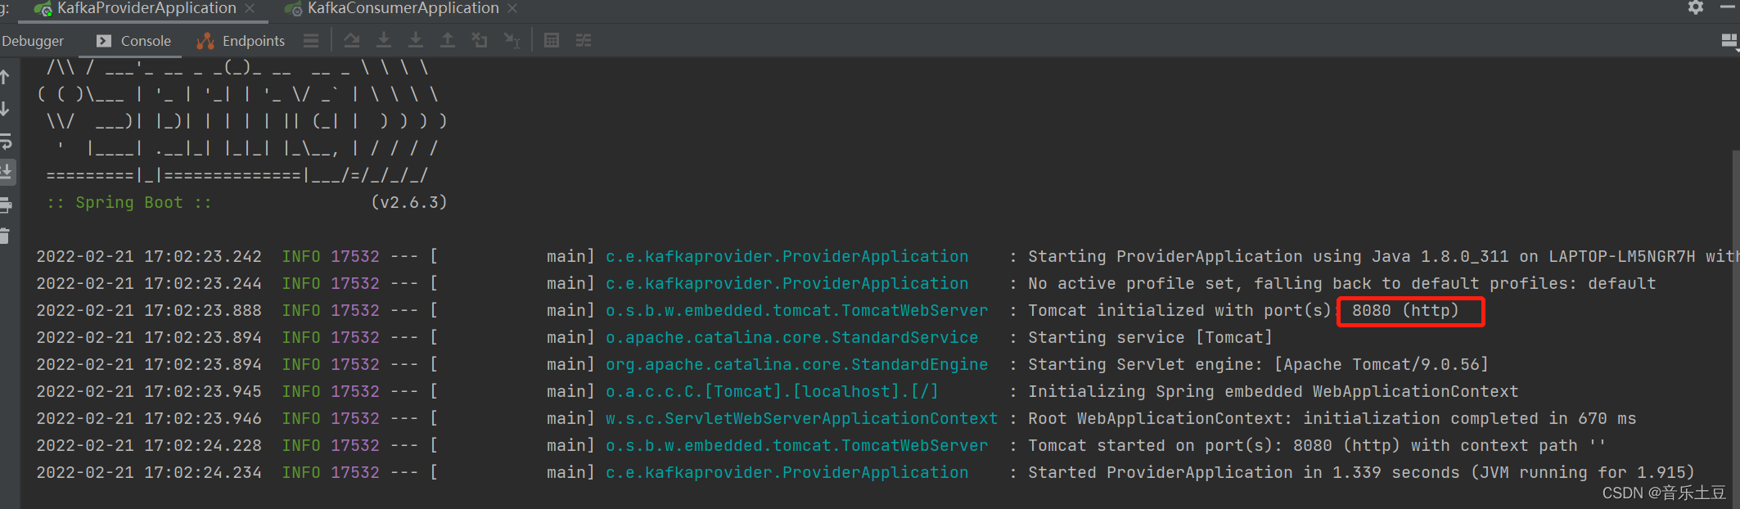Click the Print console icon

(x=6, y=205)
